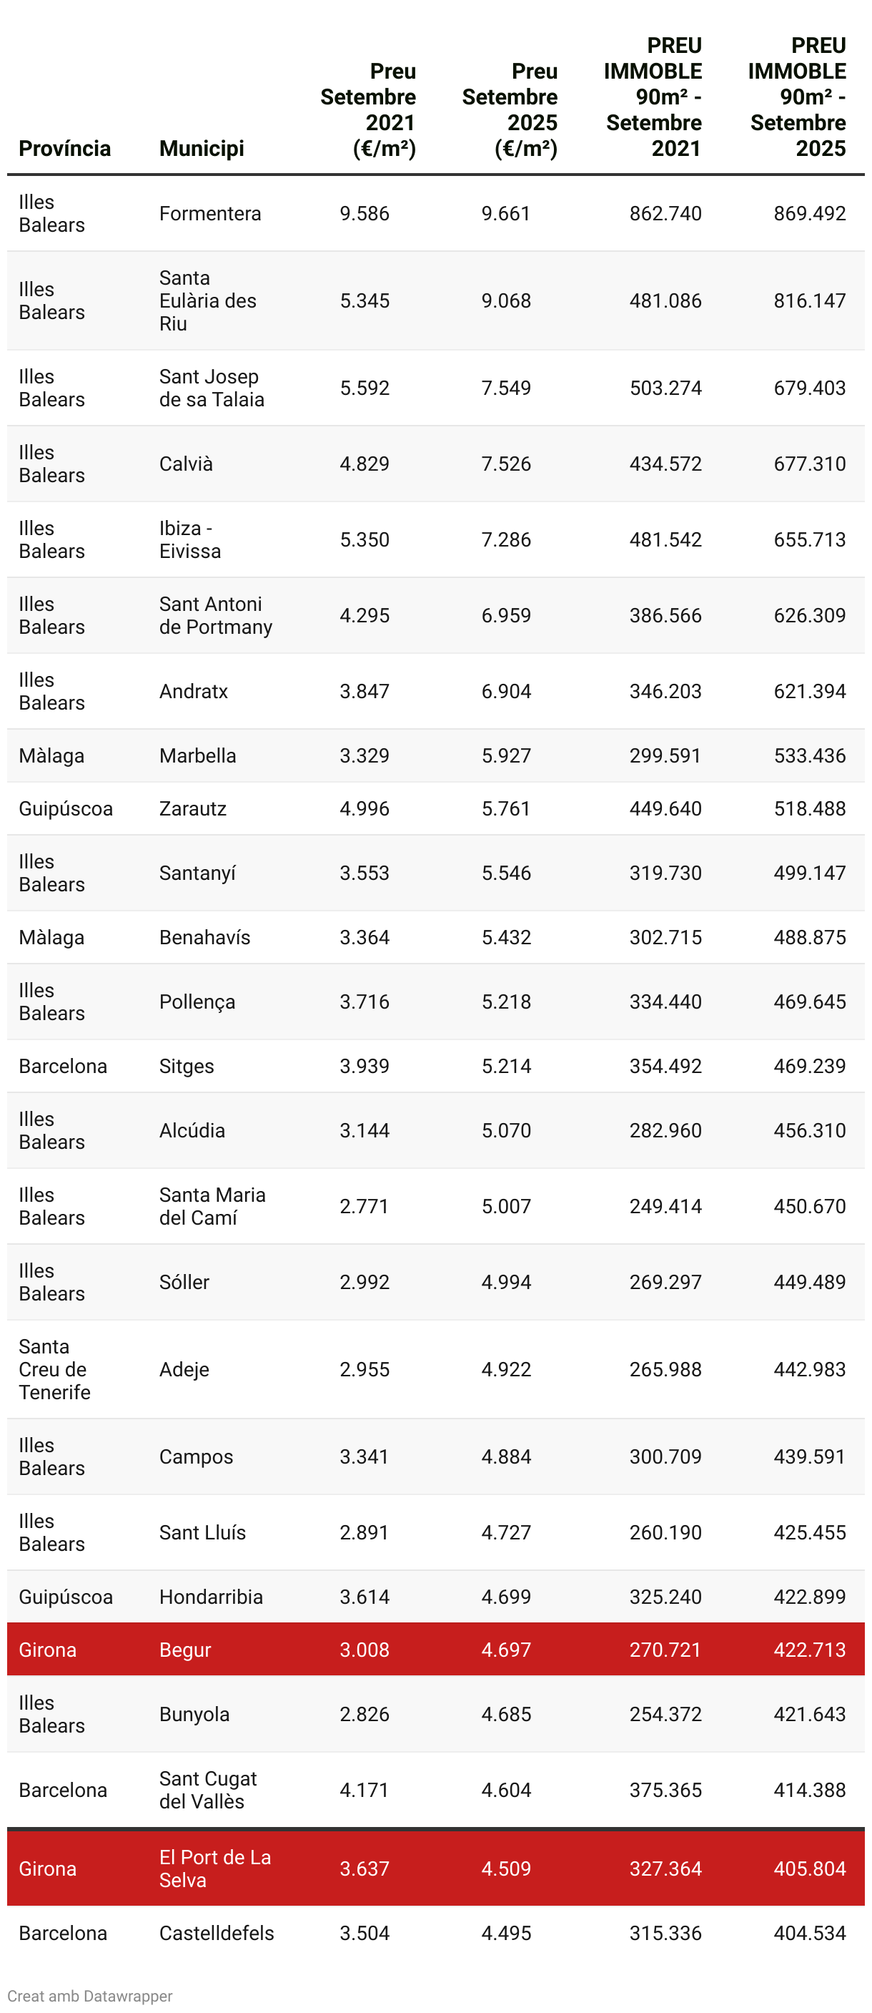Click the highlighted Begur cell

tap(185, 1650)
